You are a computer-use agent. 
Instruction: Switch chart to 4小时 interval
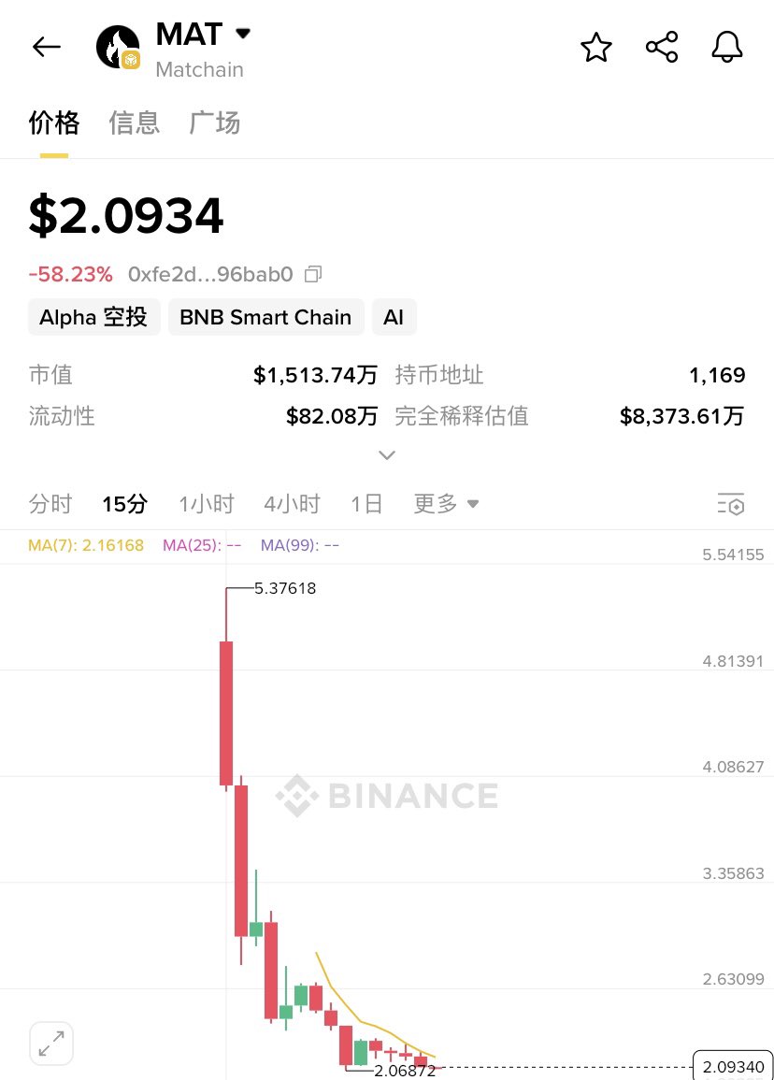(x=292, y=504)
